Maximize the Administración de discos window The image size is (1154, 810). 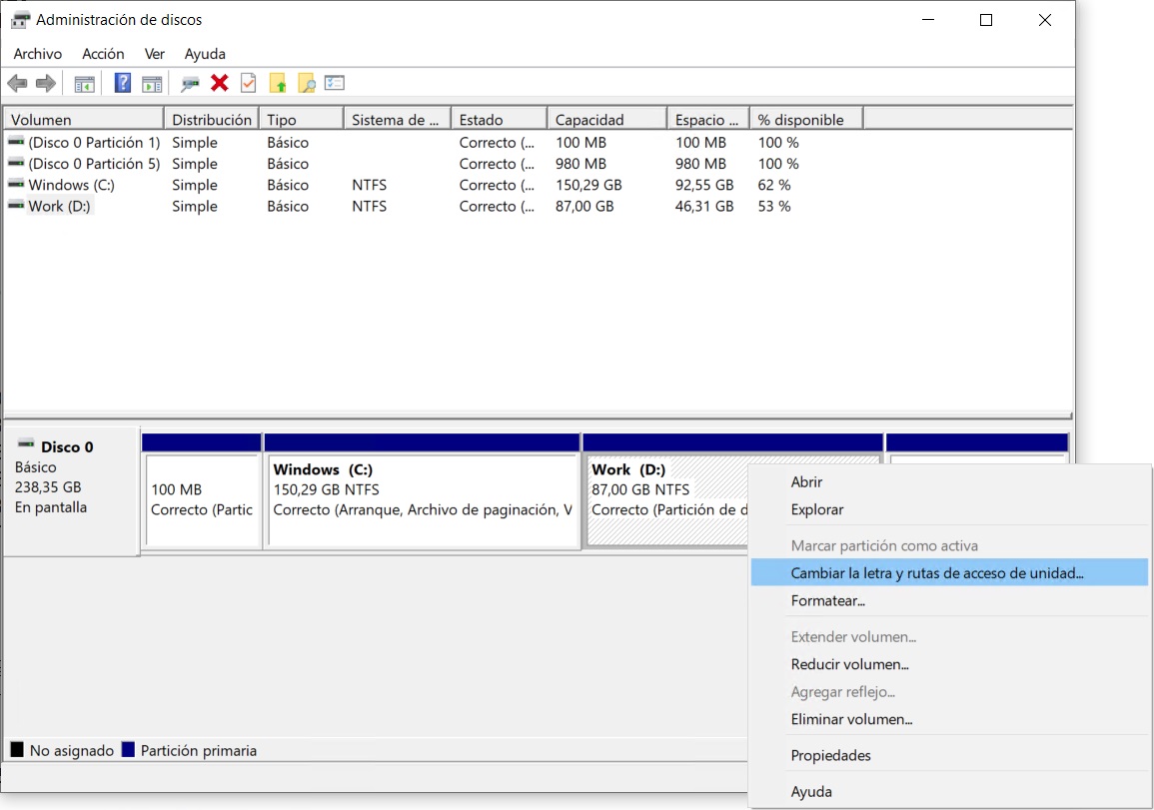tap(986, 20)
